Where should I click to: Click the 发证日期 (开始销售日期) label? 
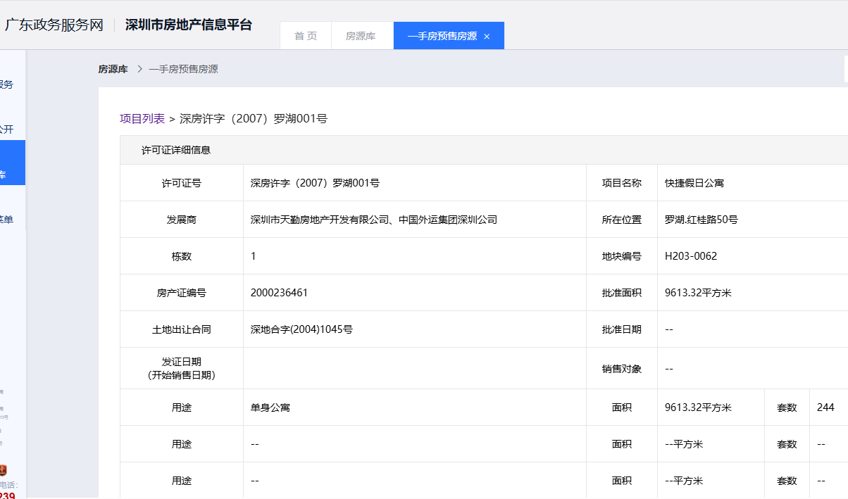182,368
